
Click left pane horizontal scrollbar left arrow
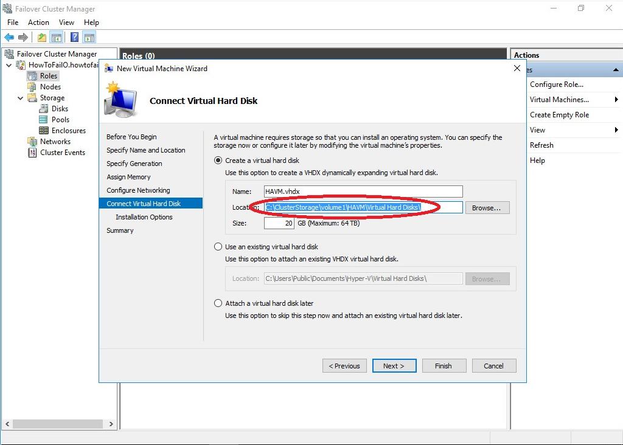[x=7, y=424]
